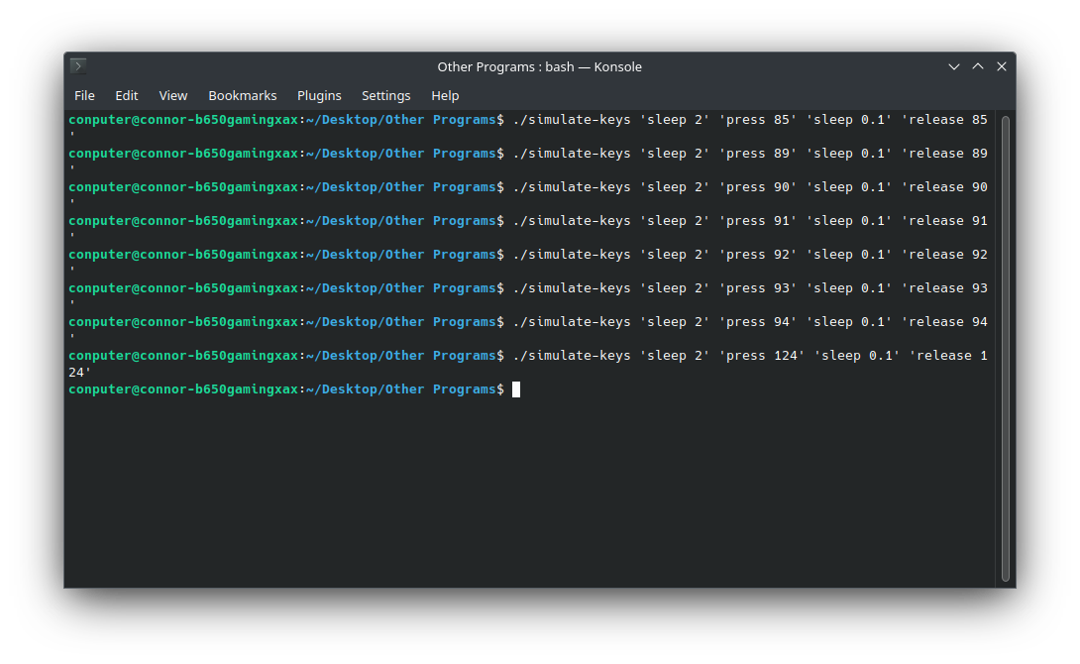
Task: Click the command line with 'press 91'
Action: coord(528,221)
